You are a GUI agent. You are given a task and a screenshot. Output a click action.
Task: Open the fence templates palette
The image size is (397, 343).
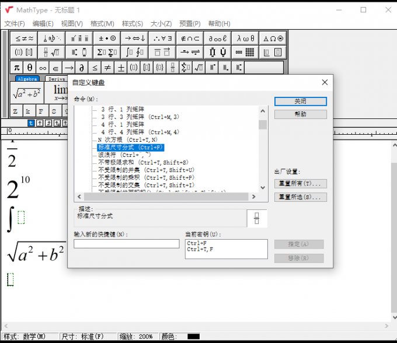click(24, 52)
